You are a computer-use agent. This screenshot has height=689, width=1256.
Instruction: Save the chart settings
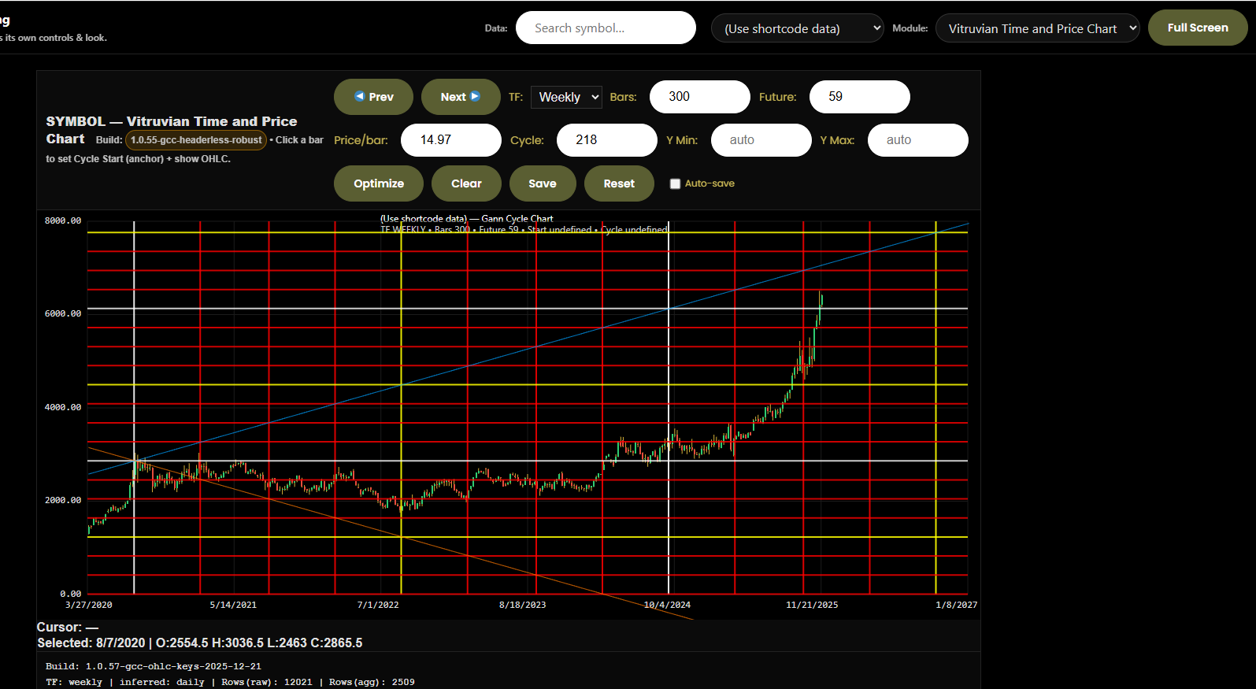click(542, 183)
